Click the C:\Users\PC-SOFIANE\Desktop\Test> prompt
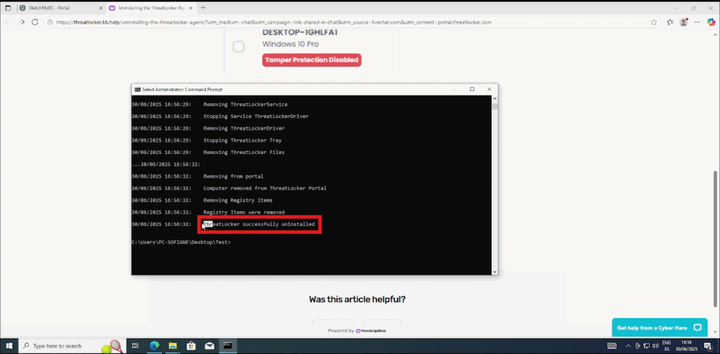This screenshot has height=354, width=720. pos(181,242)
